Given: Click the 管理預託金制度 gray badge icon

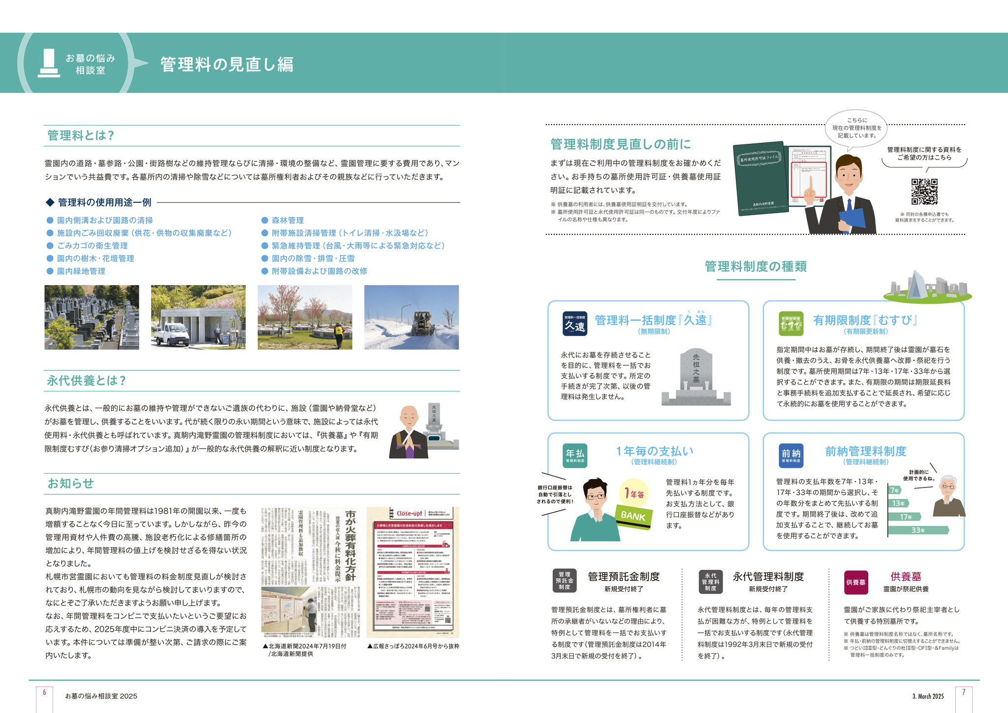Looking at the screenshot, I should pos(565,581).
